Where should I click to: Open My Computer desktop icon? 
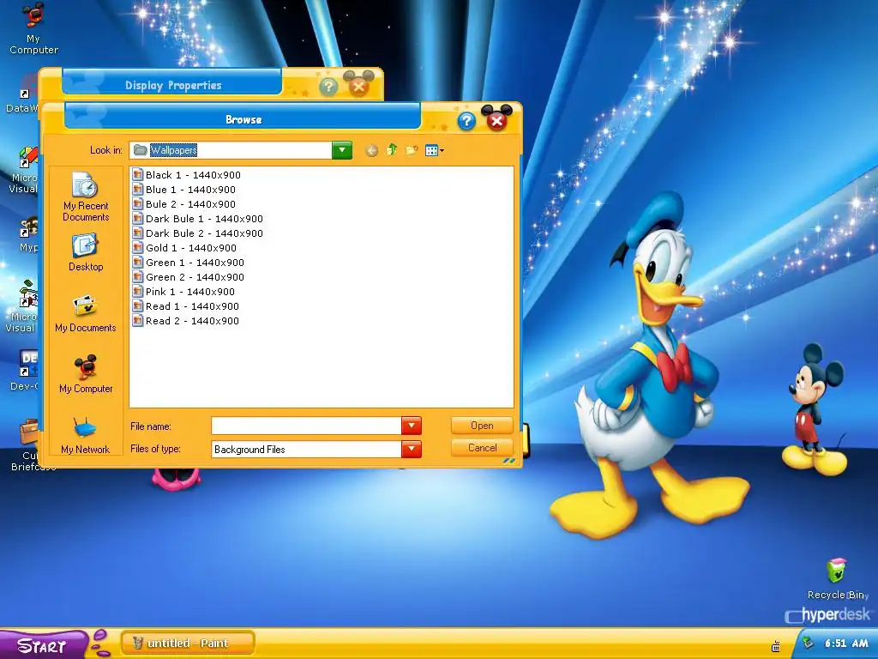(33, 29)
